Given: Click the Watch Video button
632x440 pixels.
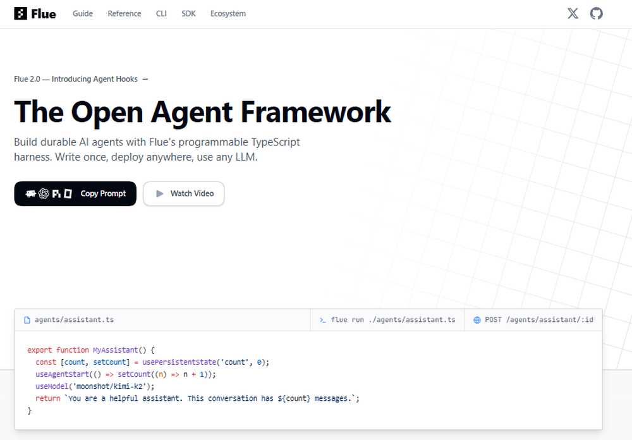Looking at the screenshot, I should point(184,193).
